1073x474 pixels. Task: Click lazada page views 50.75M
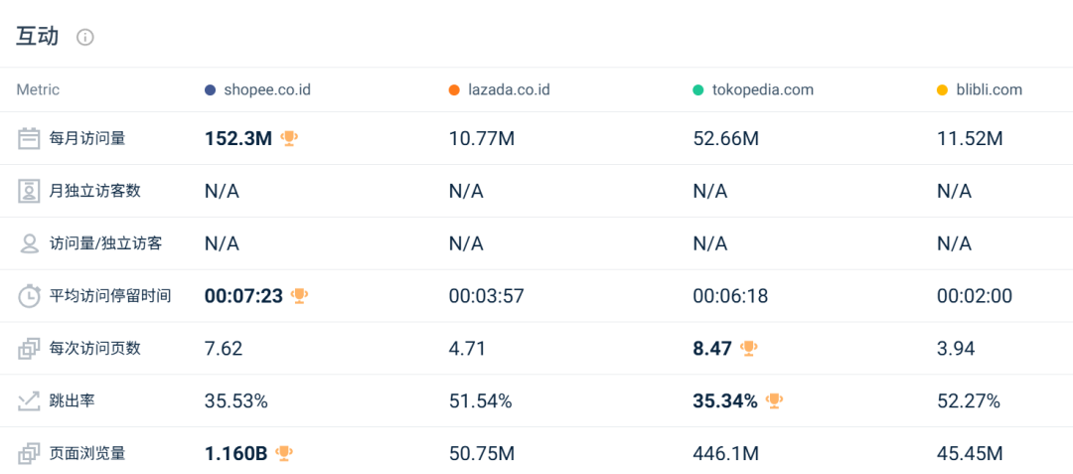(482, 453)
